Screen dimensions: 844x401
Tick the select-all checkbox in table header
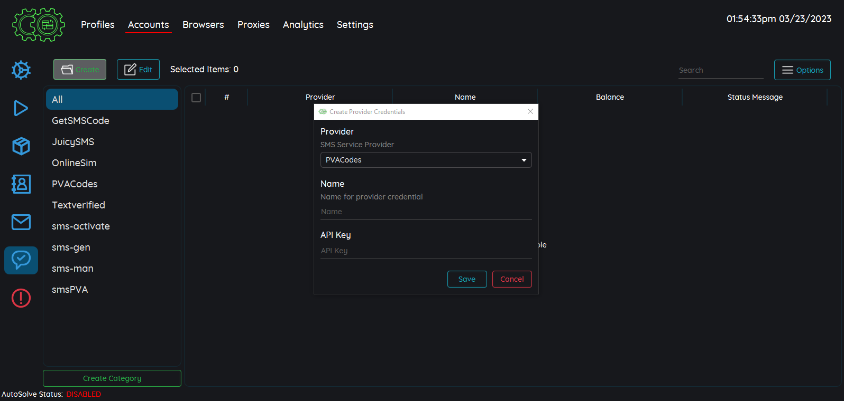coord(196,98)
